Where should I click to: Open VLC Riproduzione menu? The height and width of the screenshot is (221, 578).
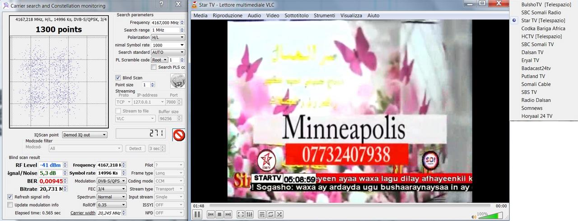pyautogui.click(x=228, y=15)
